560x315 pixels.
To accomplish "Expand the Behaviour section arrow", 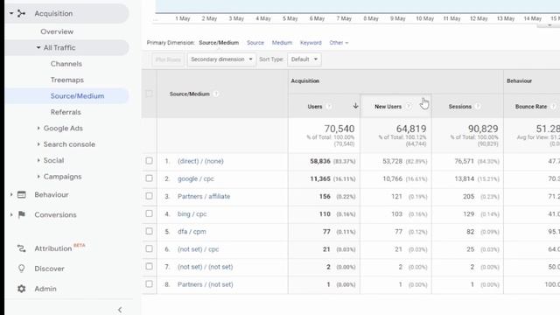I will tap(11, 194).
